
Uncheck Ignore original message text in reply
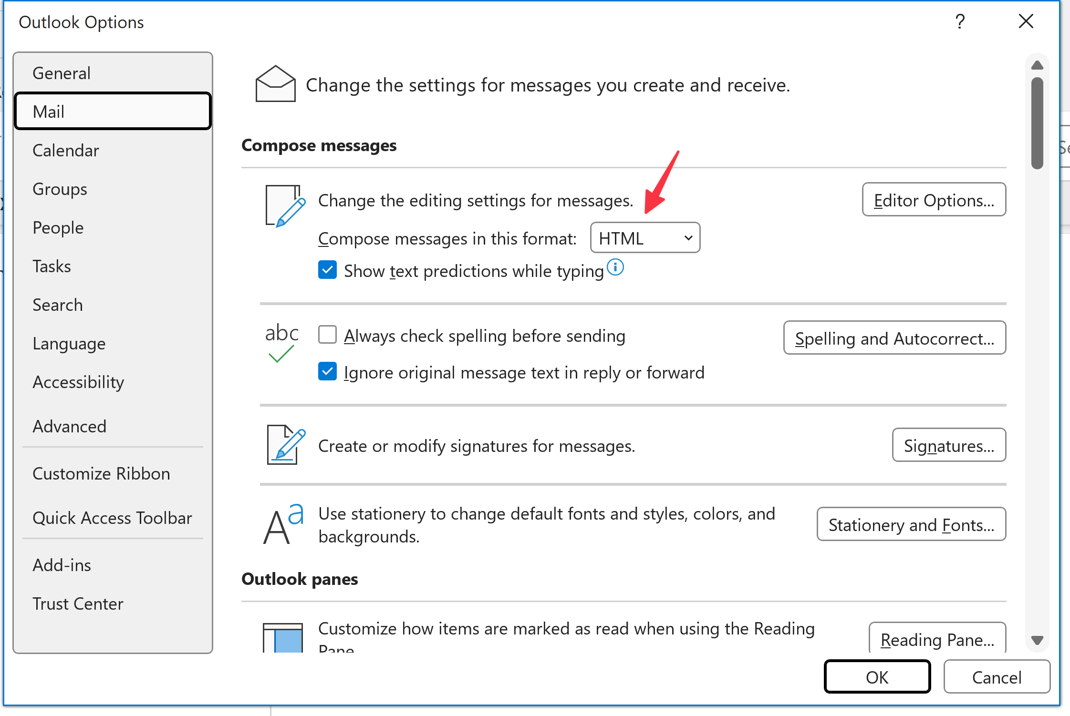pyautogui.click(x=327, y=371)
